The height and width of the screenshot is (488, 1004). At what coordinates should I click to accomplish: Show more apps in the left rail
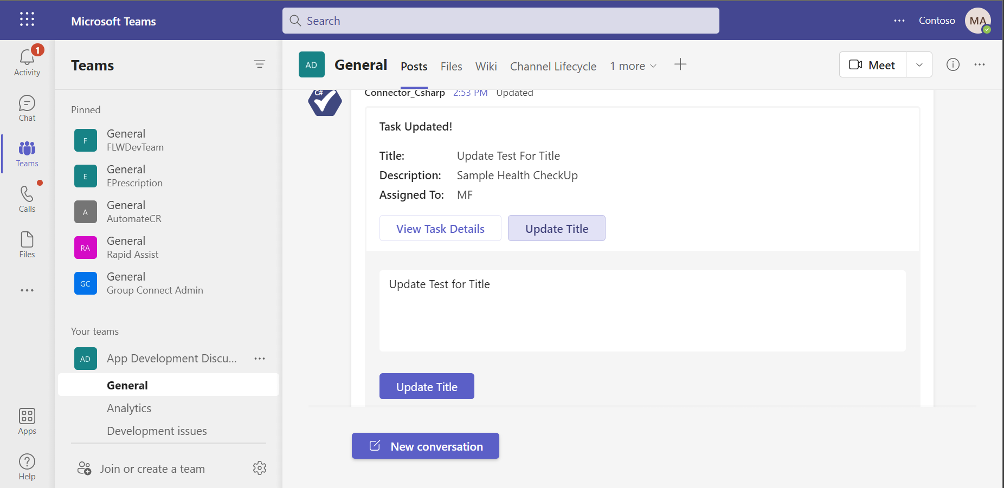pyautogui.click(x=27, y=290)
